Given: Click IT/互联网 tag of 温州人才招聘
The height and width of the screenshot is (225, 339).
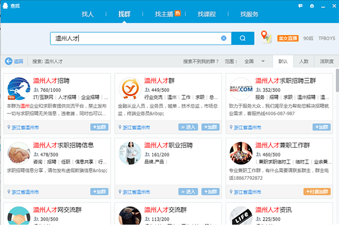Looking at the screenshot, I should click(x=44, y=98).
